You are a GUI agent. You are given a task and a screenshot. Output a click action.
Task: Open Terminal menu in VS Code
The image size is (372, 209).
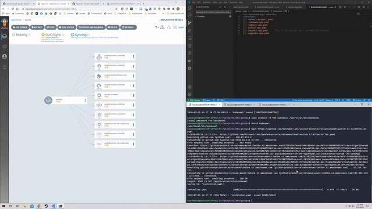point(233,2)
